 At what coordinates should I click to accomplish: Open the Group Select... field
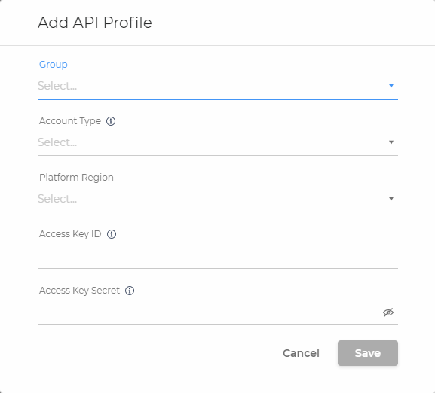coord(218,86)
